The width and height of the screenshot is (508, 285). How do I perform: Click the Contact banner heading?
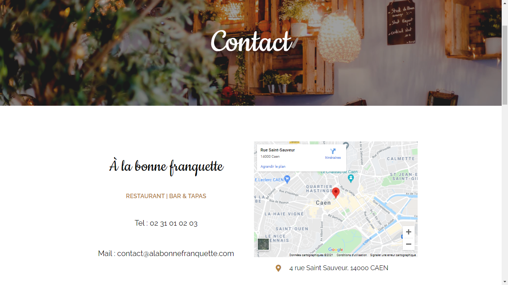pyautogui.click(x=251, y=41)
